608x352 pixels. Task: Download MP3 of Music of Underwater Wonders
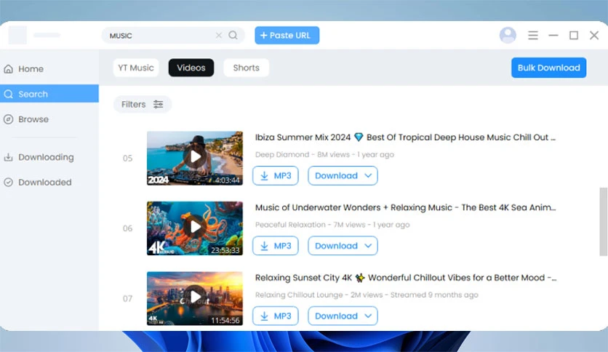point(276,246)
